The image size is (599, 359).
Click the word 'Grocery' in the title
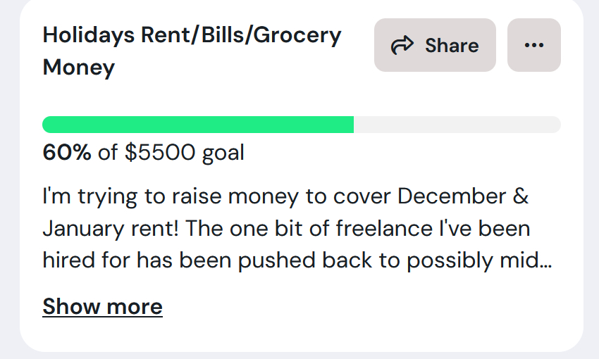297,35
